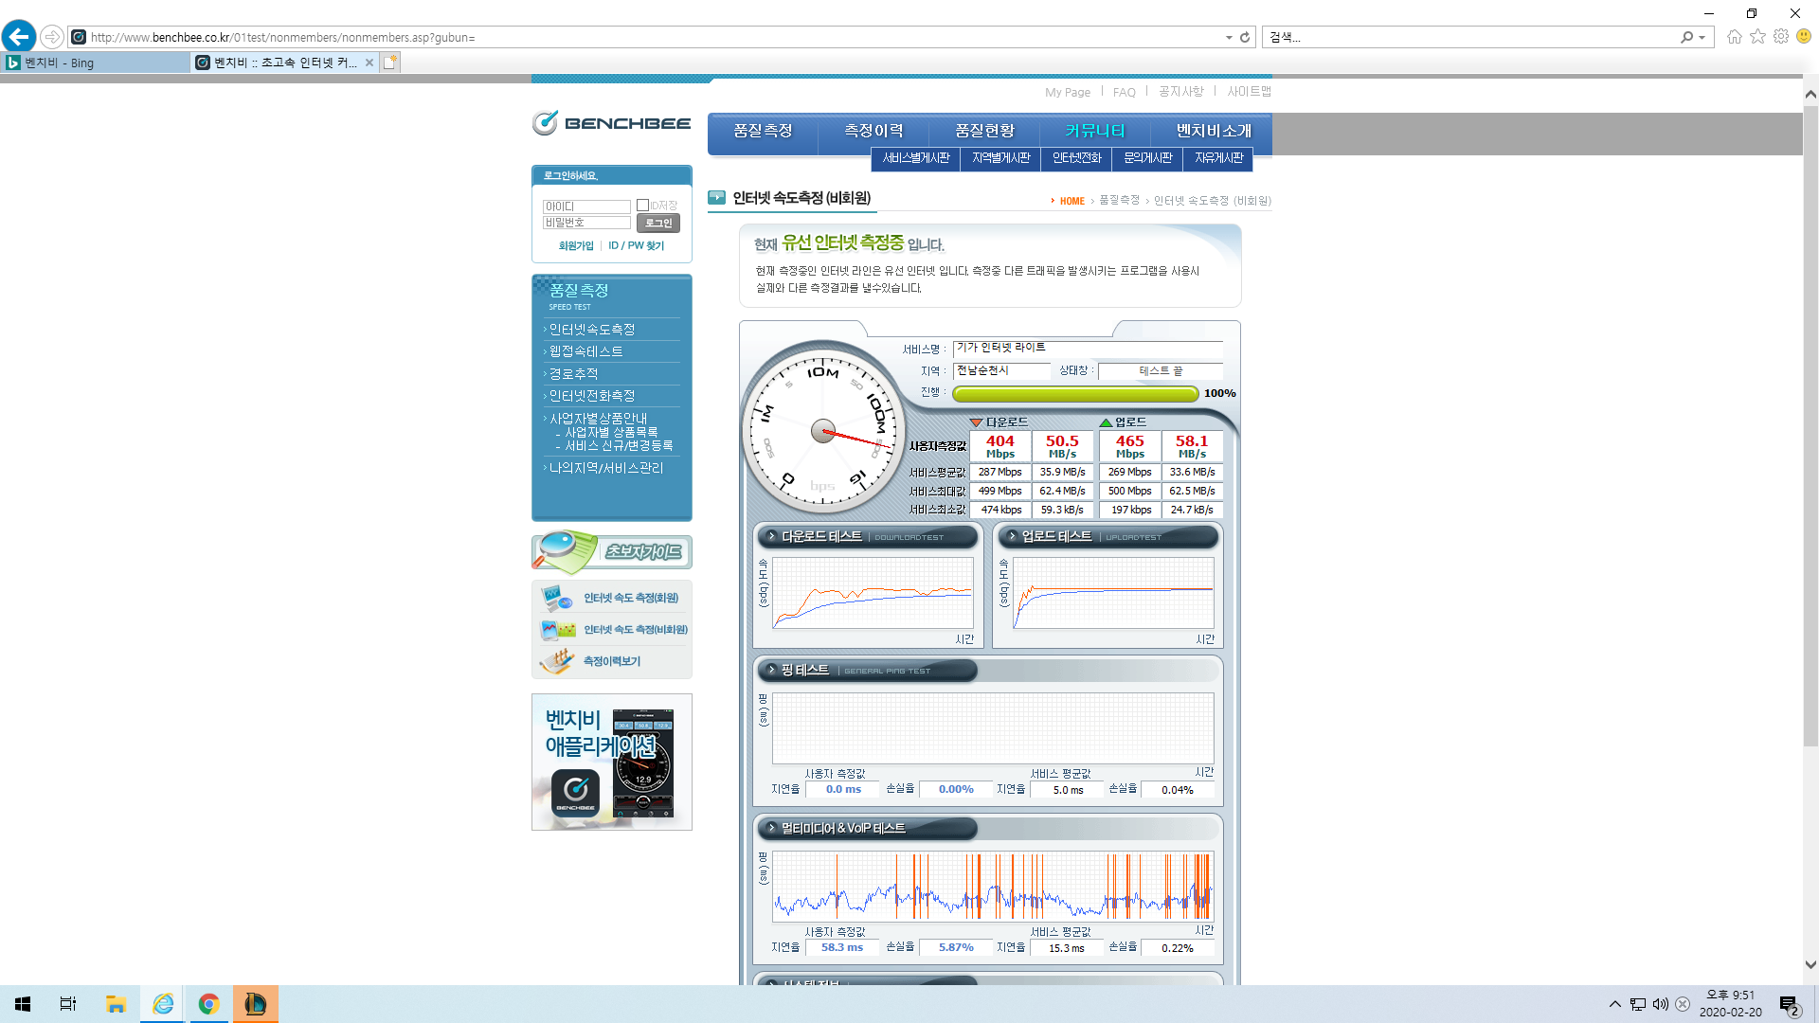The width and height of the screenshot is (1819, 1023).
Task: Close the 벤치비 초고속 인터넷 tab
Action: pyautogui.click(x=369, y=63)
